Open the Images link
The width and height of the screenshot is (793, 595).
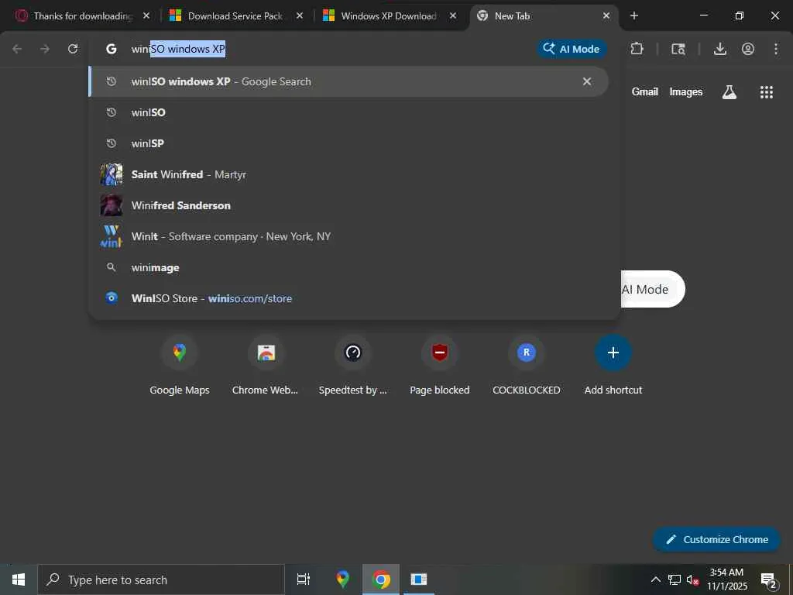coord(686,91)
